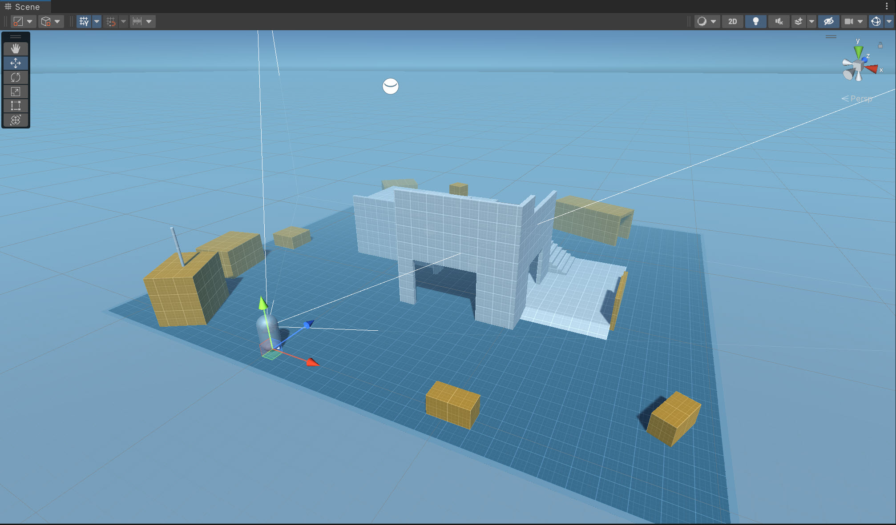Switch to 2D view mode
The image size is (896, 525).
(x=732, y=21)
